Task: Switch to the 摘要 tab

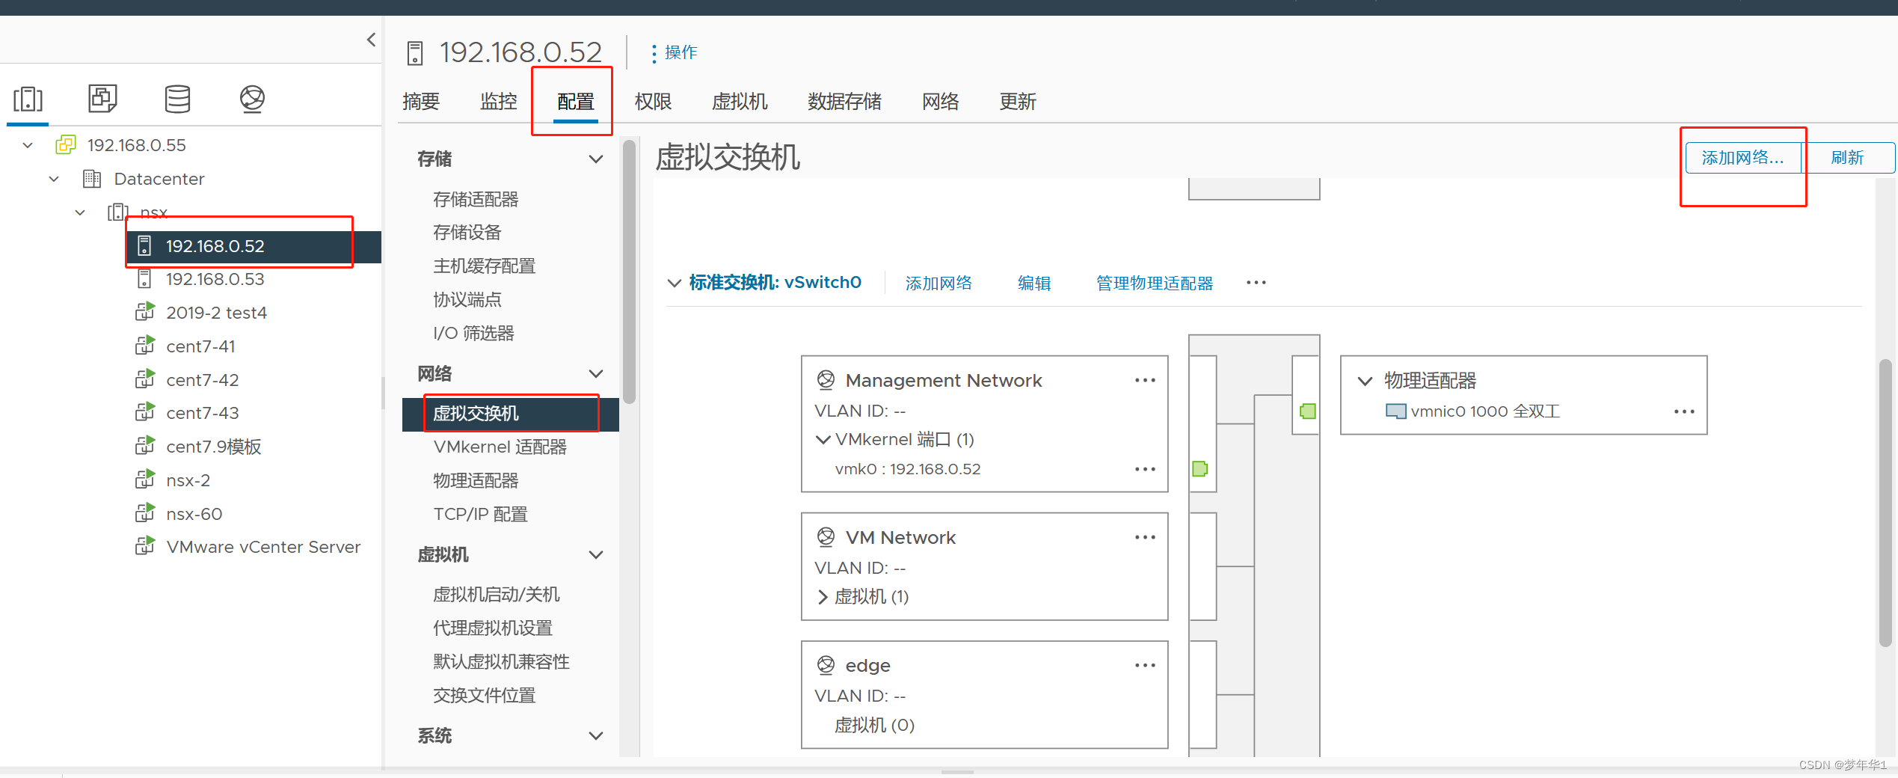Action: 421,102
